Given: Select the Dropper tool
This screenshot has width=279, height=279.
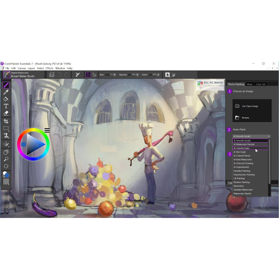Looking at the screenshot, I should coord(6,92).
